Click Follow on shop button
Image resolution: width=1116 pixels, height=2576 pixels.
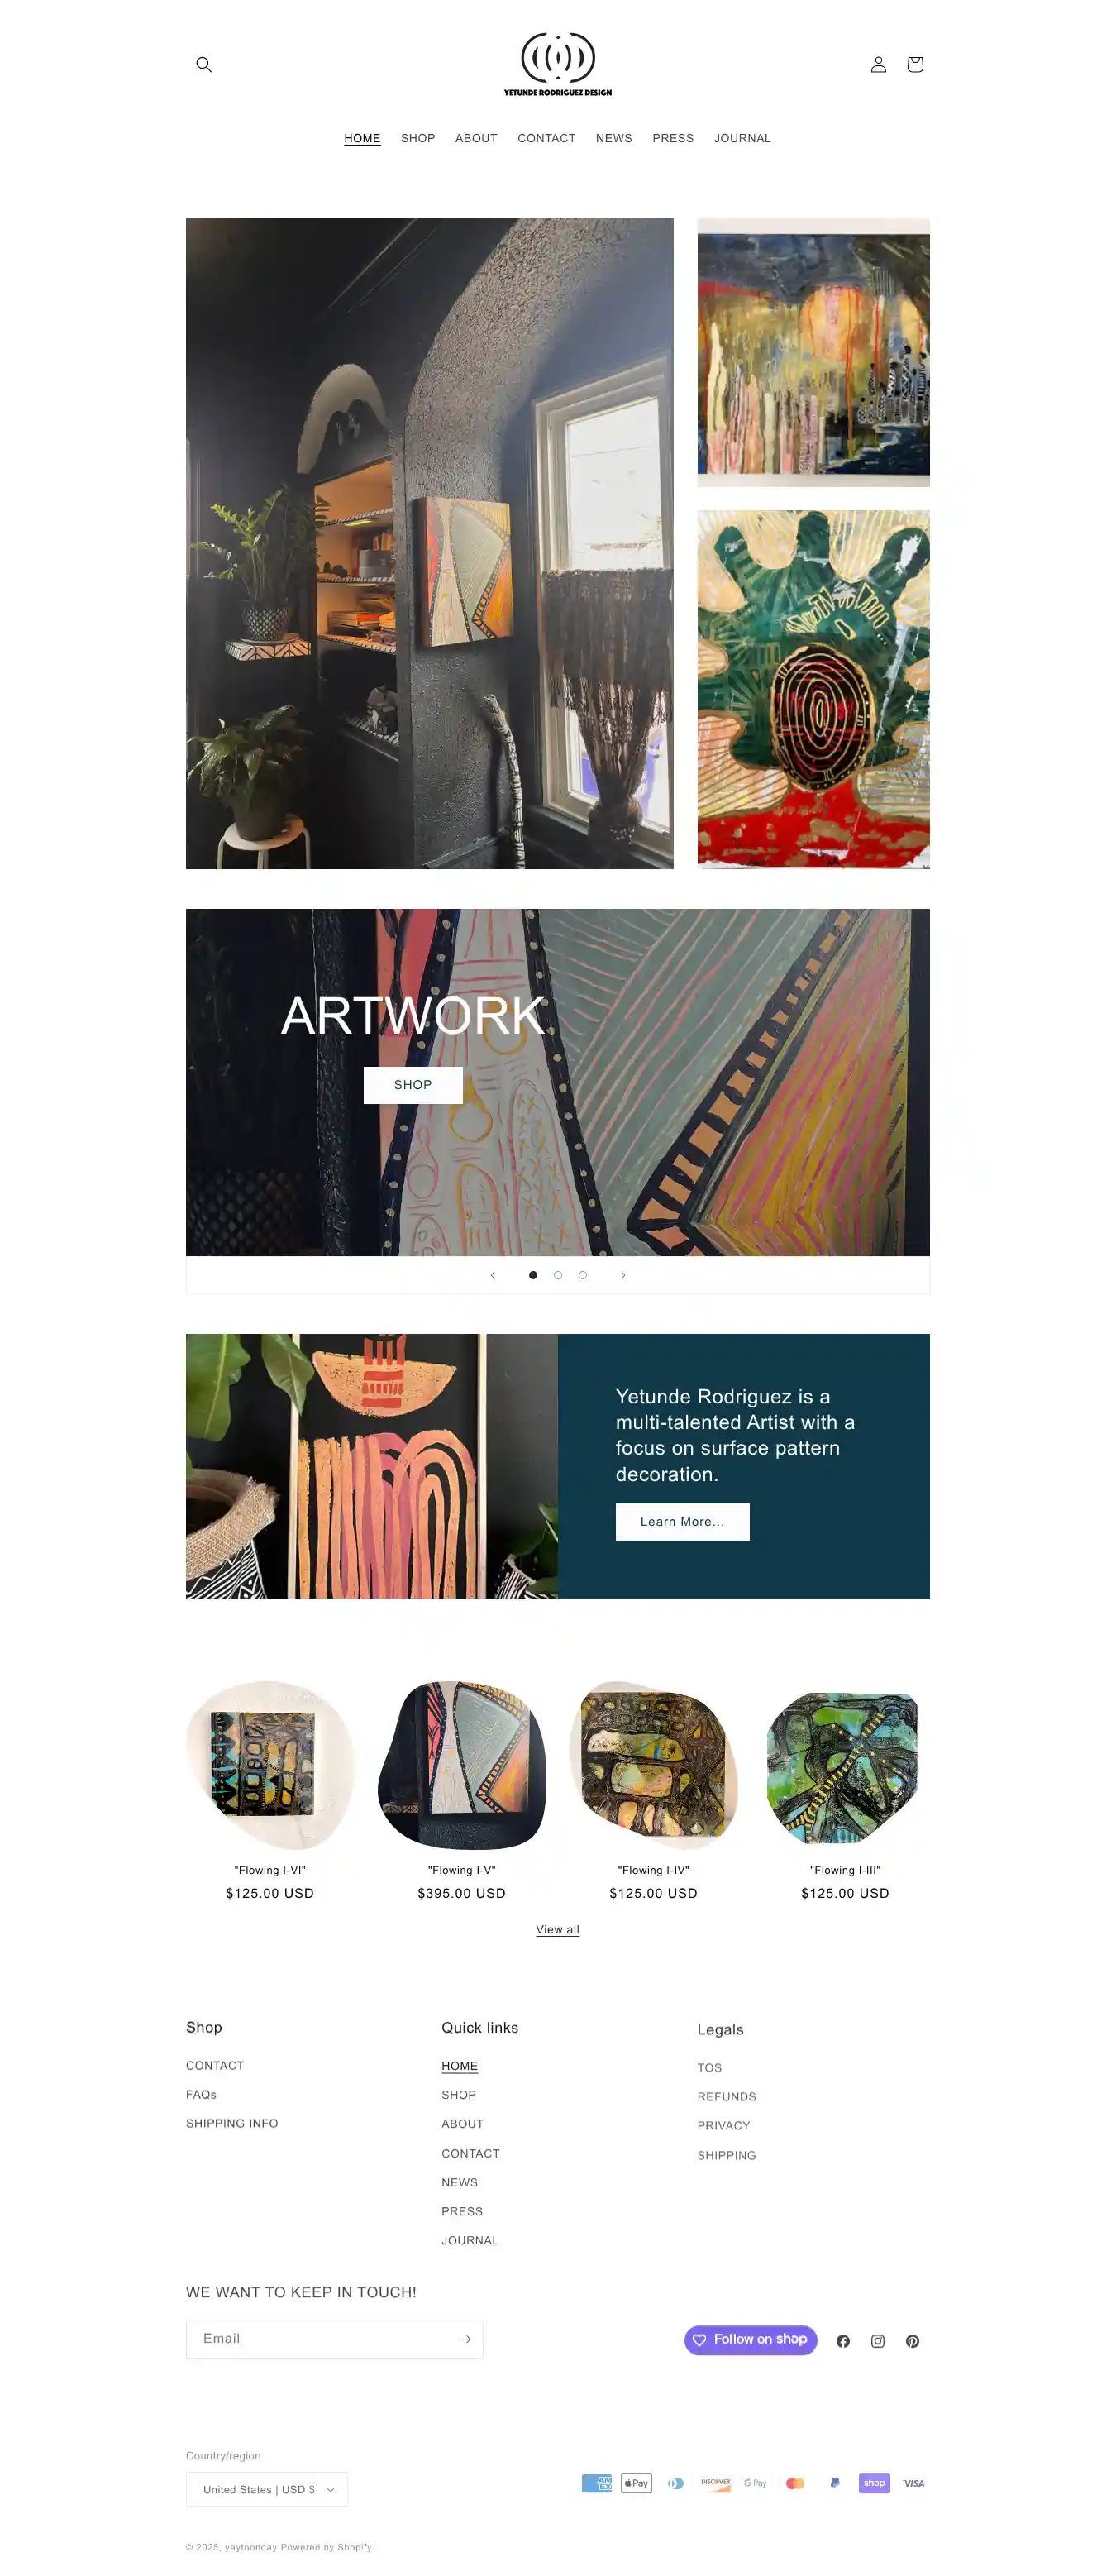751,2340
